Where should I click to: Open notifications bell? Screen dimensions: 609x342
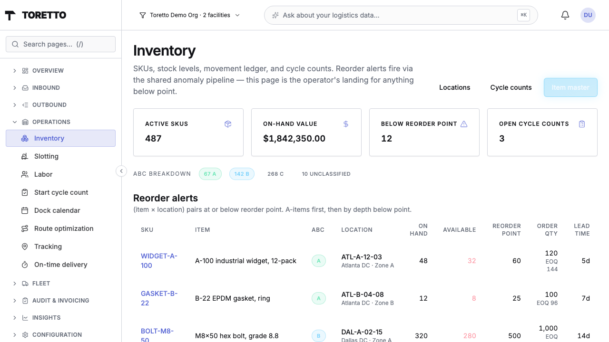click(565, 15)
